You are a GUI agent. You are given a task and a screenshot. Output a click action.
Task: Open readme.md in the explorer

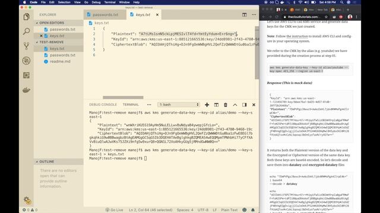58,62
